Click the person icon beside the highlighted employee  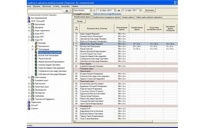tap(36, 52)
